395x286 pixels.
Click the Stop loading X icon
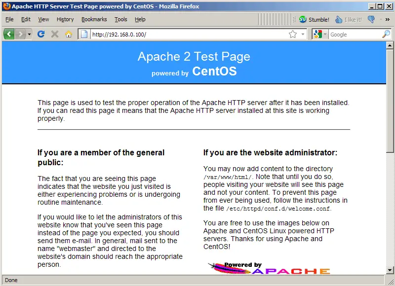(55, 34)
